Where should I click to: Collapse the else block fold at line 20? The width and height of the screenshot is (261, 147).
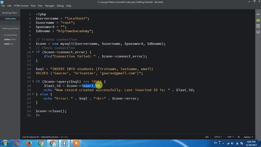(33, 94)
